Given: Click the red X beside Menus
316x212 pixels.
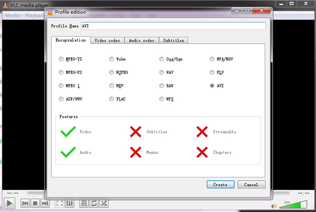Looking at the screenshot, I should [x=135, y=152].
